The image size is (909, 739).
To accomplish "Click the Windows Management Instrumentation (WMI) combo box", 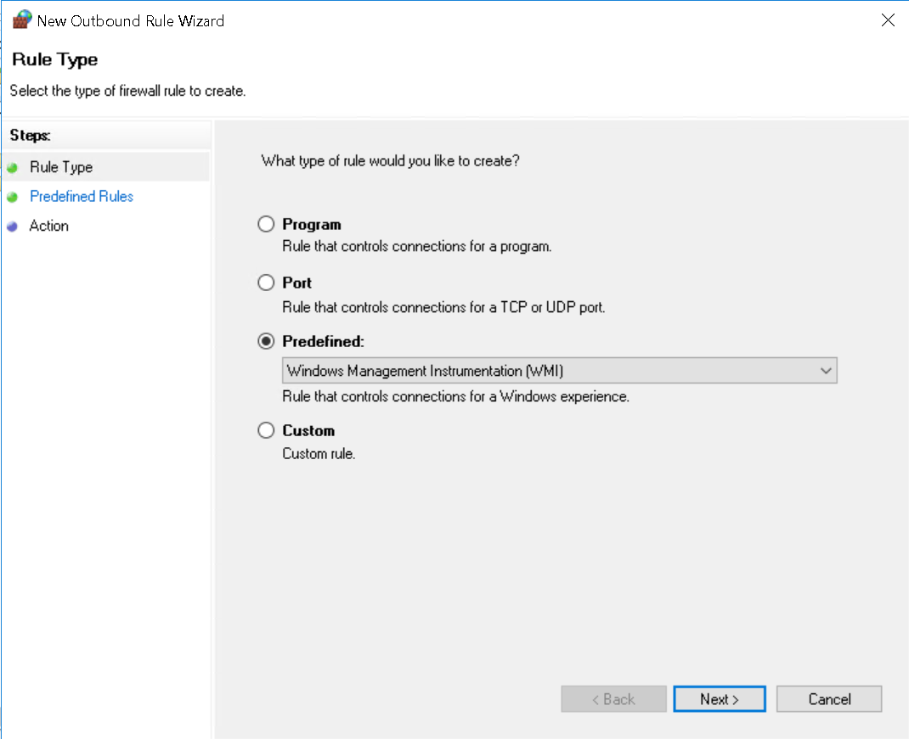I will click(x=560, y=371).
